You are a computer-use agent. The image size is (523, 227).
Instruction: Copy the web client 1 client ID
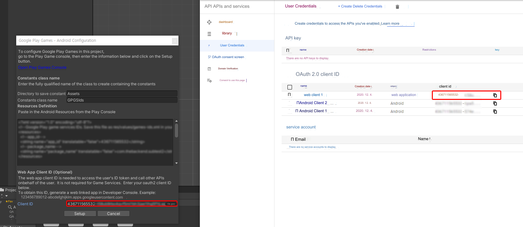[495, 95]
